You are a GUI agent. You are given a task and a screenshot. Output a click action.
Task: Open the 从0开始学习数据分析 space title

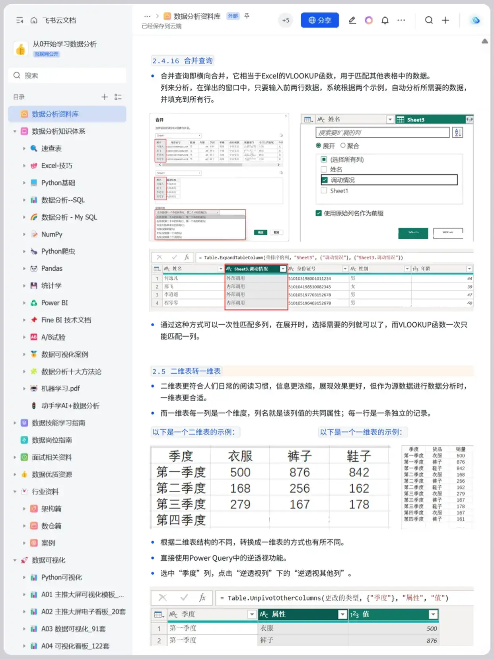(x=64, y=44)
